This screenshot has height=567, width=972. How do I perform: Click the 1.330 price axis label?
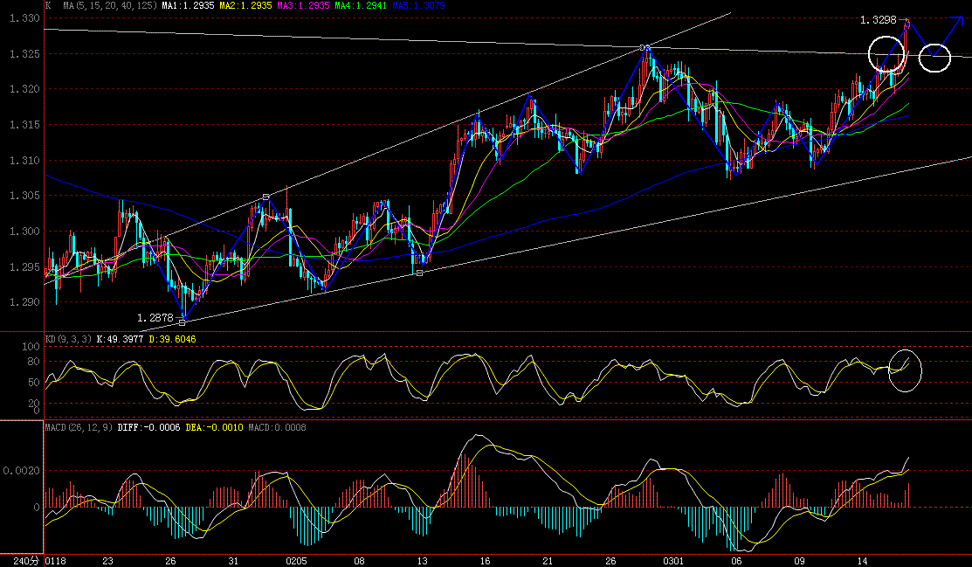[x=24, y=18]
